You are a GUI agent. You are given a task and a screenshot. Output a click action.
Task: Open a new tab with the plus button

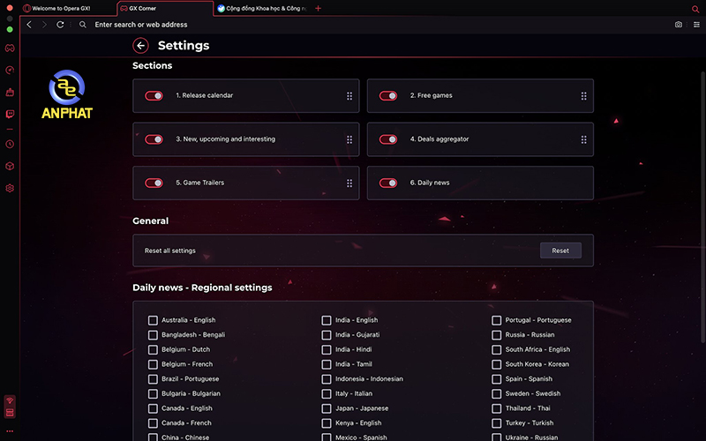click(319, 8)
